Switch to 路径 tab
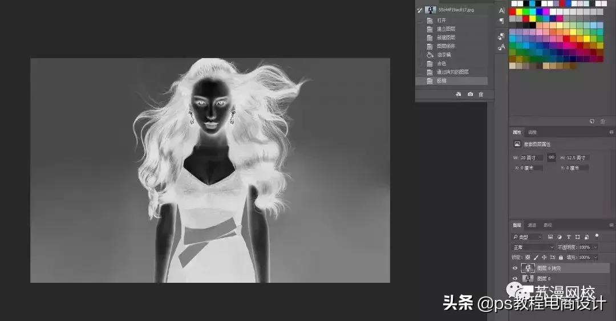This screenshot has height=321, width=616. pos(548,225)
